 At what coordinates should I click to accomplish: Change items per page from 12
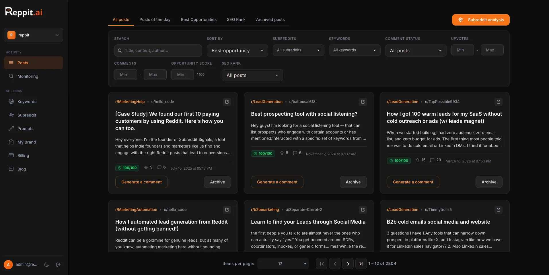pos(283,264)
